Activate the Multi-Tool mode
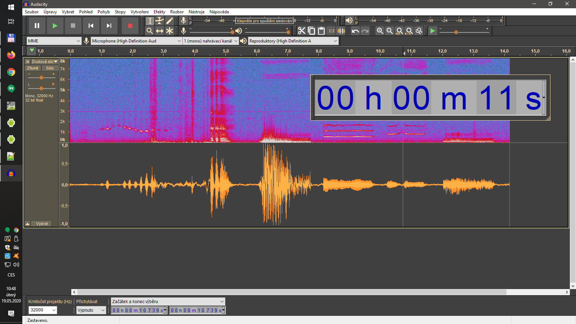This screenshot has height=324, width=576. tap(170, 31)
